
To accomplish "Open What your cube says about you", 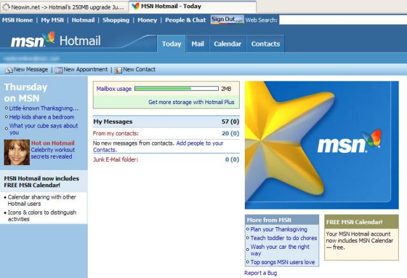I will pos(44,129).
